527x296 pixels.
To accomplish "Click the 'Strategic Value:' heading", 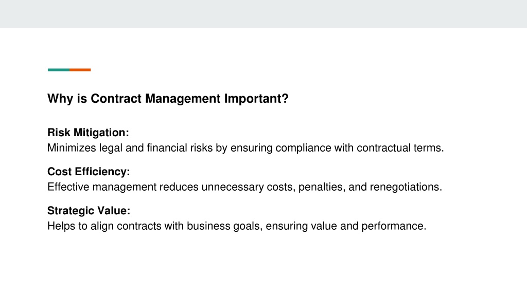I will [x=89, y=211].
